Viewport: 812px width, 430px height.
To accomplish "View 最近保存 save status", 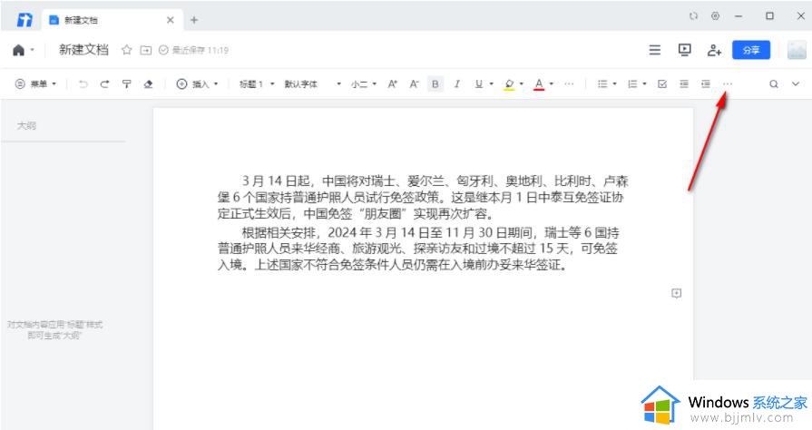I will pyautogui.click(x=193, y=50).
